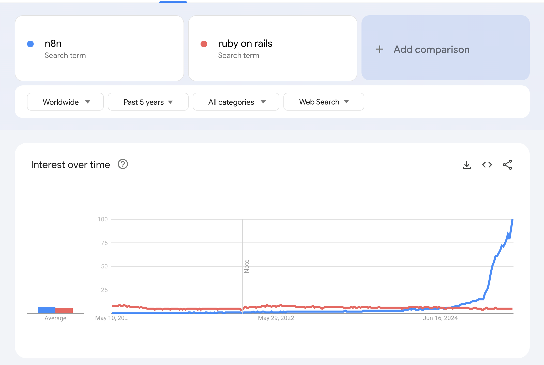Viewport: 544px width, 365px height.
Task: Click the embed code icon
Action: click(487, 165)
